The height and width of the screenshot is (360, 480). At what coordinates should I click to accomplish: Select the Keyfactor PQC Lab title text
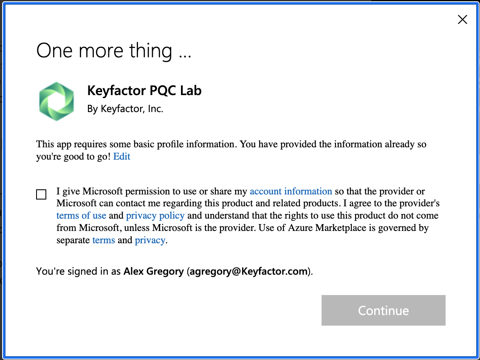(x=144, y=90)
